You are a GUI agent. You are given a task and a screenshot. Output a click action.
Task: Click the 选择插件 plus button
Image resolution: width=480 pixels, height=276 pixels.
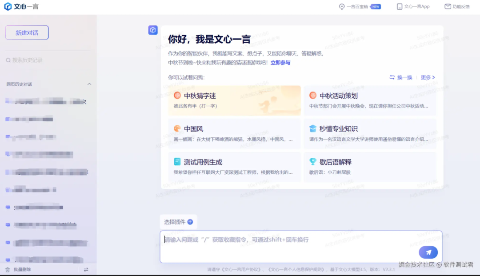[x=190, y=222]
